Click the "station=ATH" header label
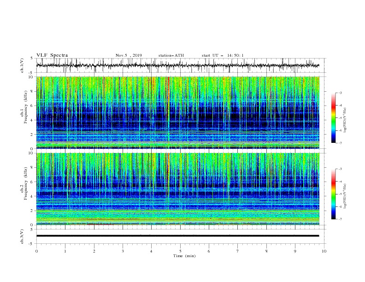Image resolution: width=365 pixels, height=282 pixels. [x=171, y=55]
